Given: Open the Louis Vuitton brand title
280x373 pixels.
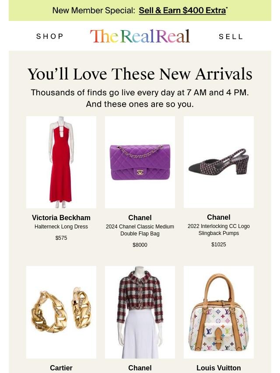Looking at the screenshot, I should [x=218, y=368].
